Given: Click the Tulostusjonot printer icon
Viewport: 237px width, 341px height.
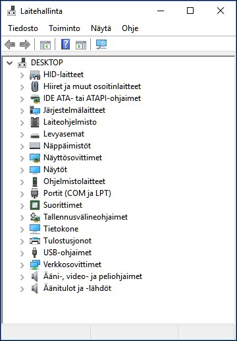Looking at the screenshot, I should pyautogui.click(x=35, y=241).
